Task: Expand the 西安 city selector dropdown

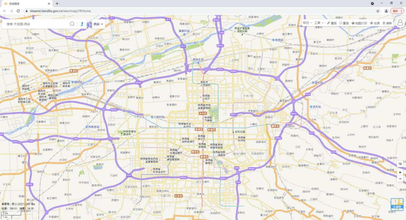Action: click(98, 24)
